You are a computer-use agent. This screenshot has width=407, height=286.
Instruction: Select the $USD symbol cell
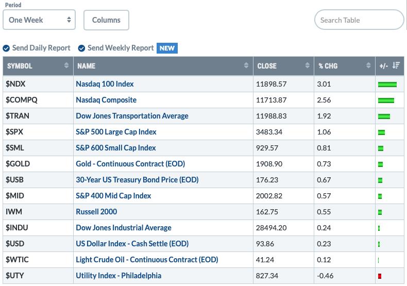point(38,244)
